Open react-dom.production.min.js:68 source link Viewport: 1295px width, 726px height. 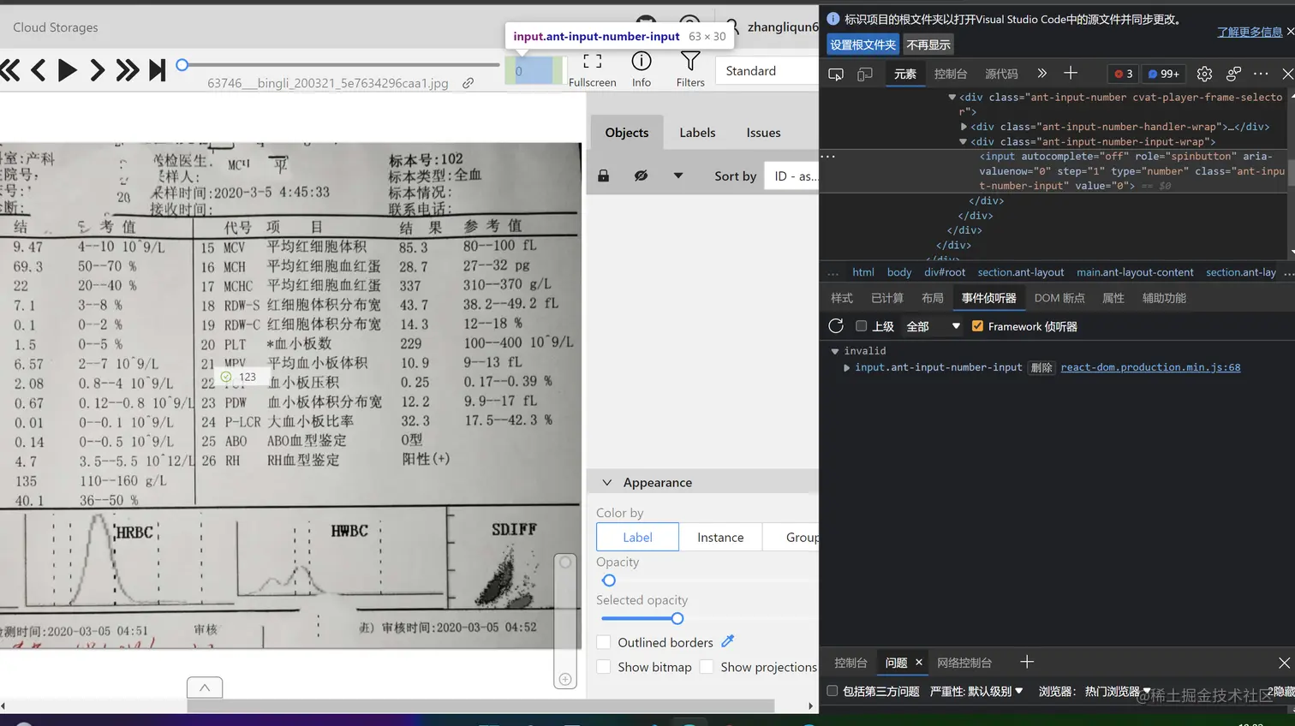click(1150, 367)
